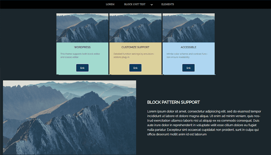Click the 'Detailed function settings' description text
This screenshot has height=155, width=271.
tap(134, 55)
